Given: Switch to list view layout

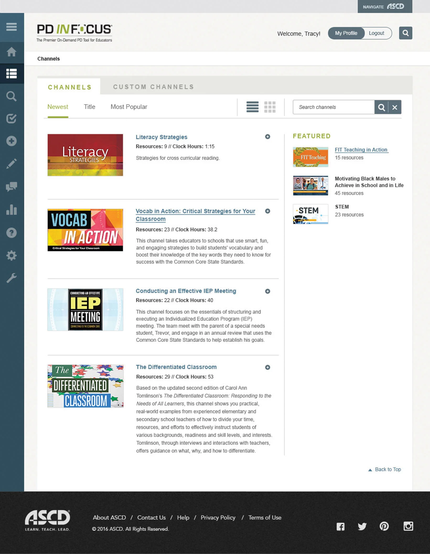Looking at the screenshot, I should [x=252, y=107].
